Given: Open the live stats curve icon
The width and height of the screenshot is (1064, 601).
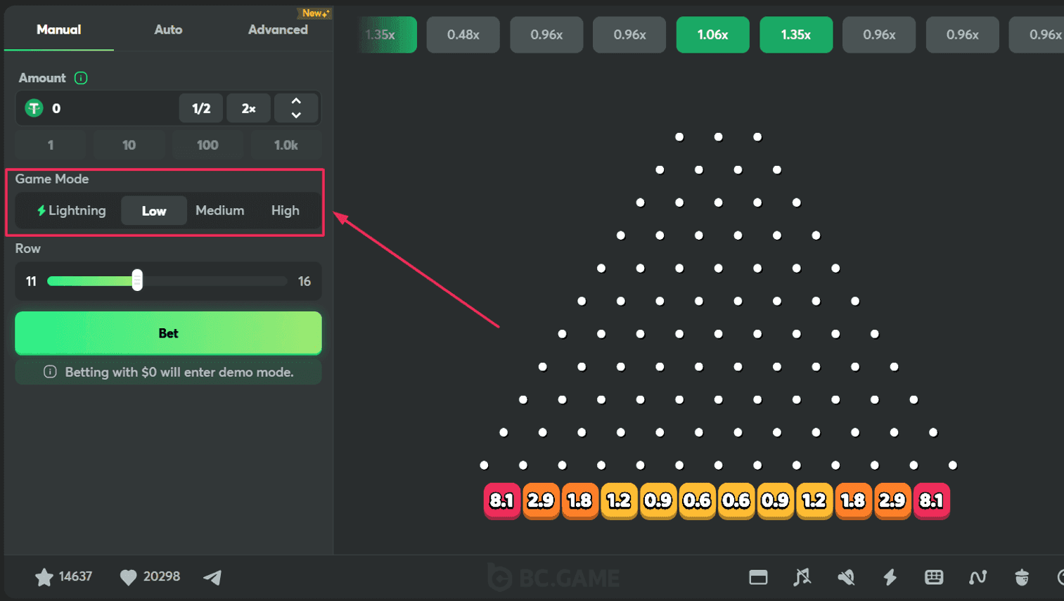Looking at the screenshot, I should tap(978, 577).
